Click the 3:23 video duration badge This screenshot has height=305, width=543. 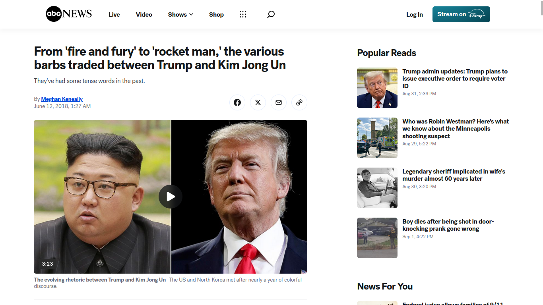click(47, 264)
